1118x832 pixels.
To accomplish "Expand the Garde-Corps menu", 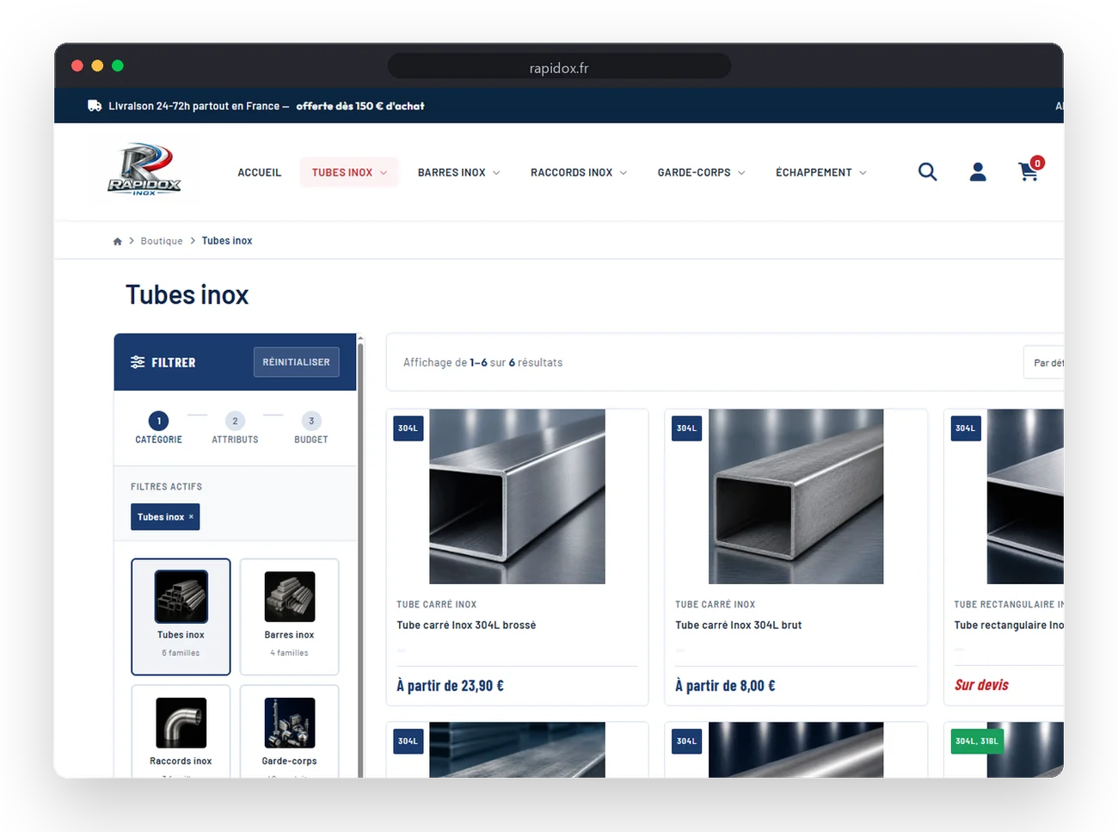I will [x=701, y=172].
